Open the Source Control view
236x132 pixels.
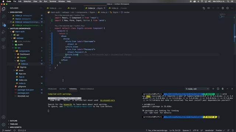coord(4,25)
